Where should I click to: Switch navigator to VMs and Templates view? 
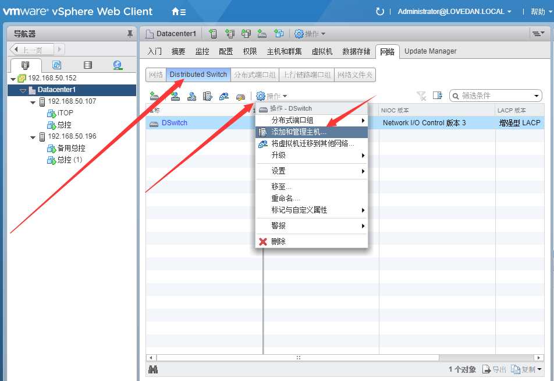coord(56,65)
